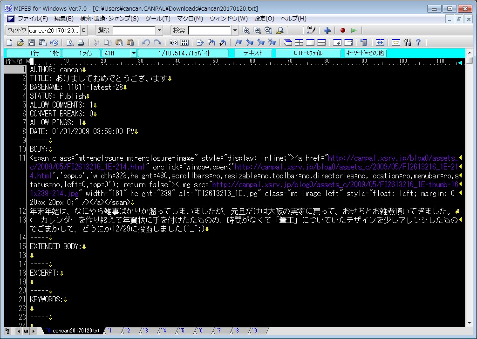
Task: Tile windows in a four-pane grid
Action: 299,42
